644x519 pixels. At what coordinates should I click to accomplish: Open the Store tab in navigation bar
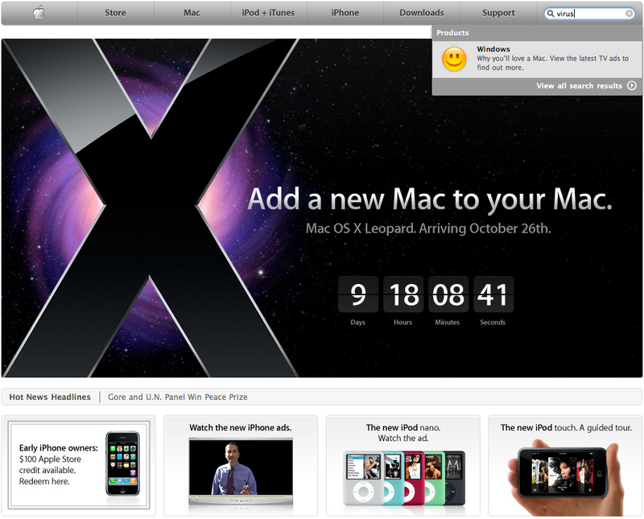tap(115, 13)
